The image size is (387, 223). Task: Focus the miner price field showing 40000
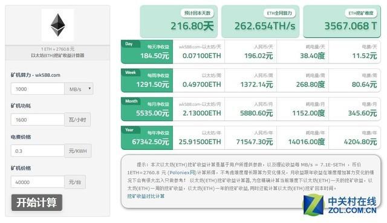click(x=37, y=182)
